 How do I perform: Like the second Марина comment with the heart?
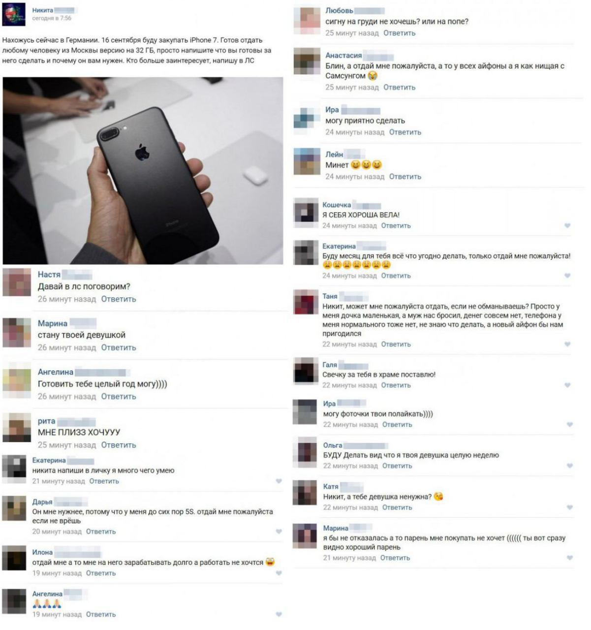pos(569,558)
